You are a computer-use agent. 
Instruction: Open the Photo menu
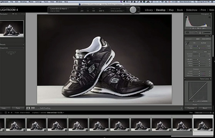31,2
